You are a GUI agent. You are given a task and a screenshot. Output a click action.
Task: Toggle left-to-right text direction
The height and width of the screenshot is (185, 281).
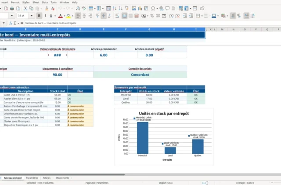[x=233, y=16]
